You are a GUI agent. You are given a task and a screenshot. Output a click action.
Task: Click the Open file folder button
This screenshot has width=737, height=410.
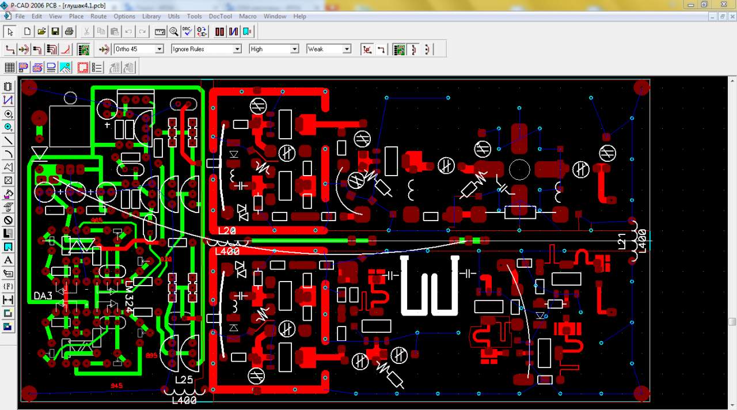click(x=41, y=32)
